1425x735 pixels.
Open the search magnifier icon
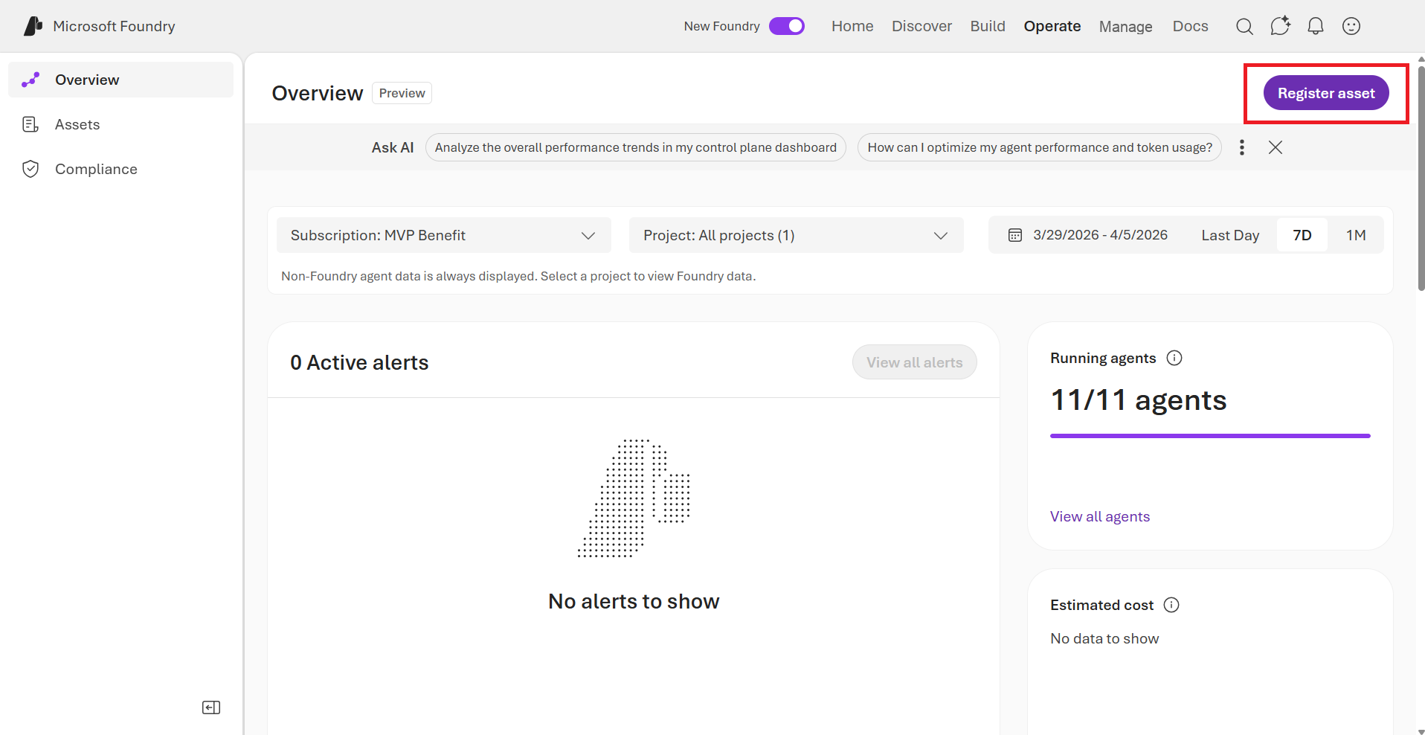click(x=1244, y=26)
